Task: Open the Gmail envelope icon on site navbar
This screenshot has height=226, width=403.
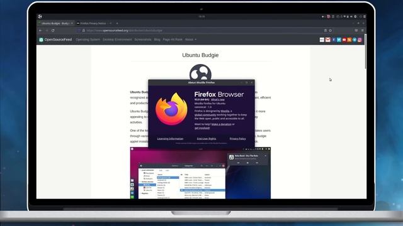Action: 327,40
